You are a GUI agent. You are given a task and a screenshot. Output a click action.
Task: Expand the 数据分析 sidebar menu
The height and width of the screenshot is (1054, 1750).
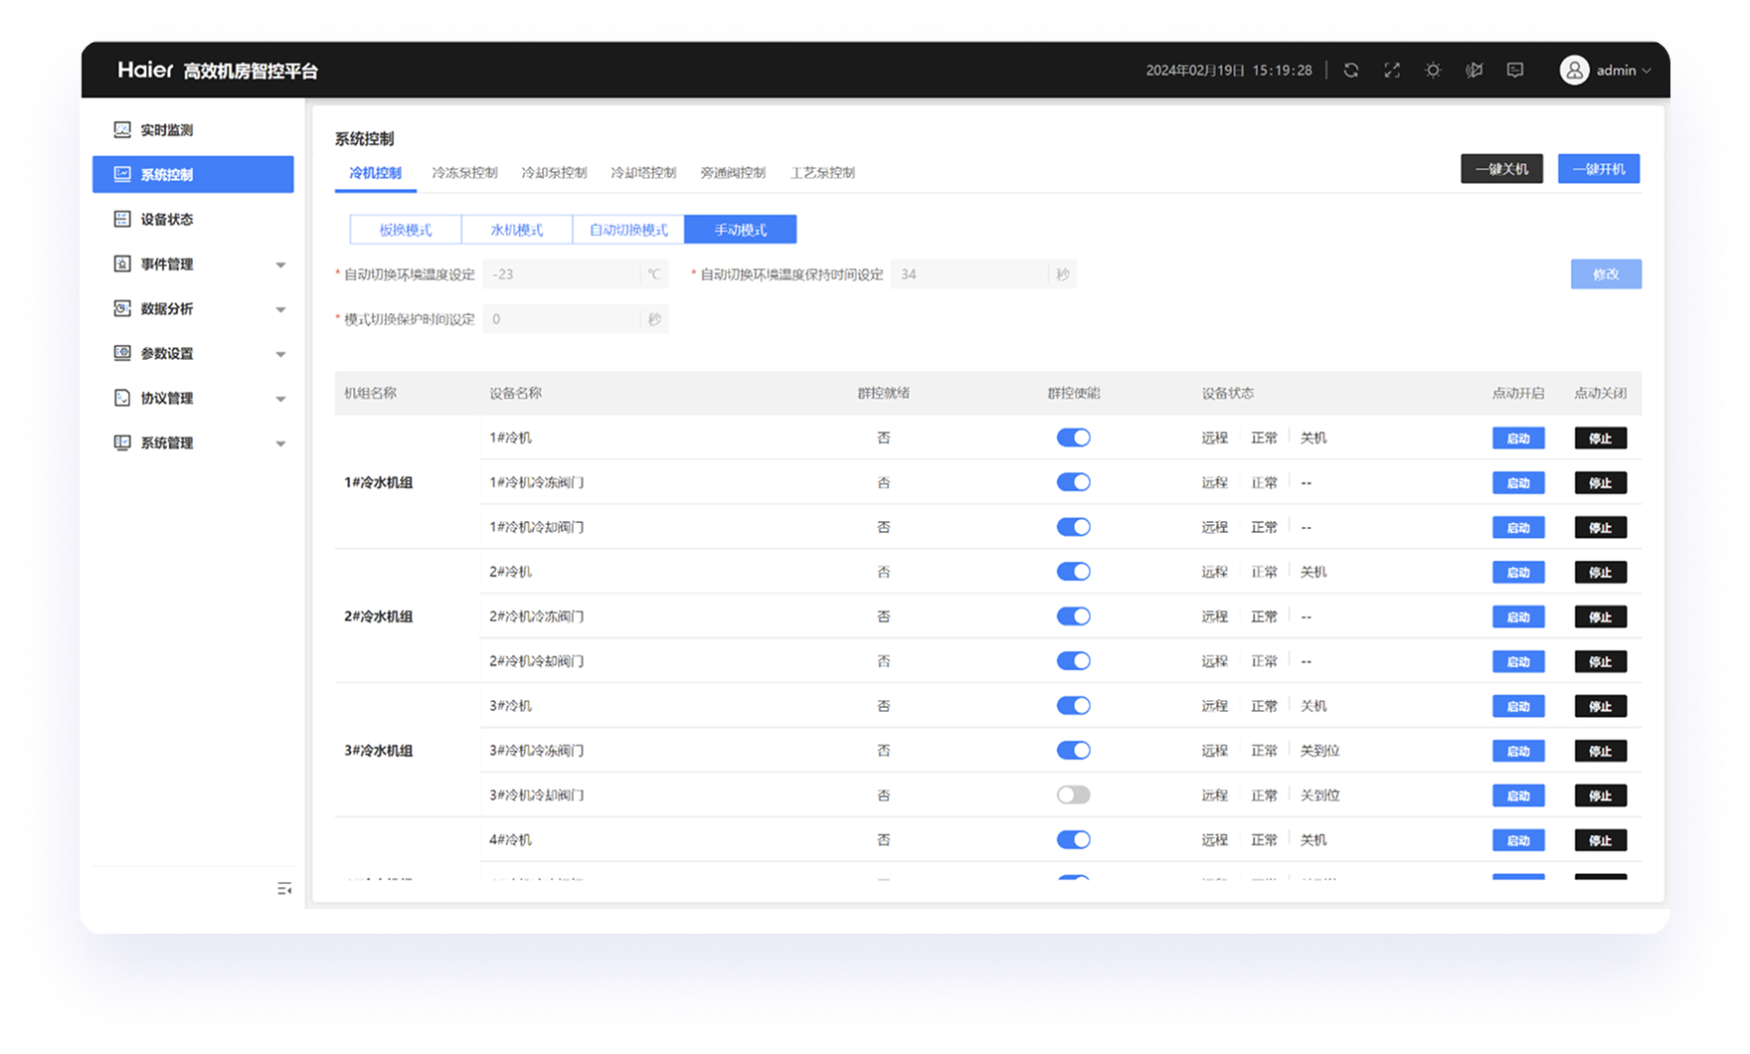pos(279,309)
